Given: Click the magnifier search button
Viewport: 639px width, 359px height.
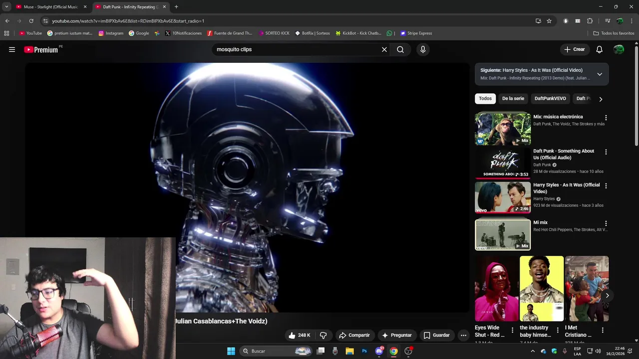Looking at the screenshot, I should pos(400,49).
